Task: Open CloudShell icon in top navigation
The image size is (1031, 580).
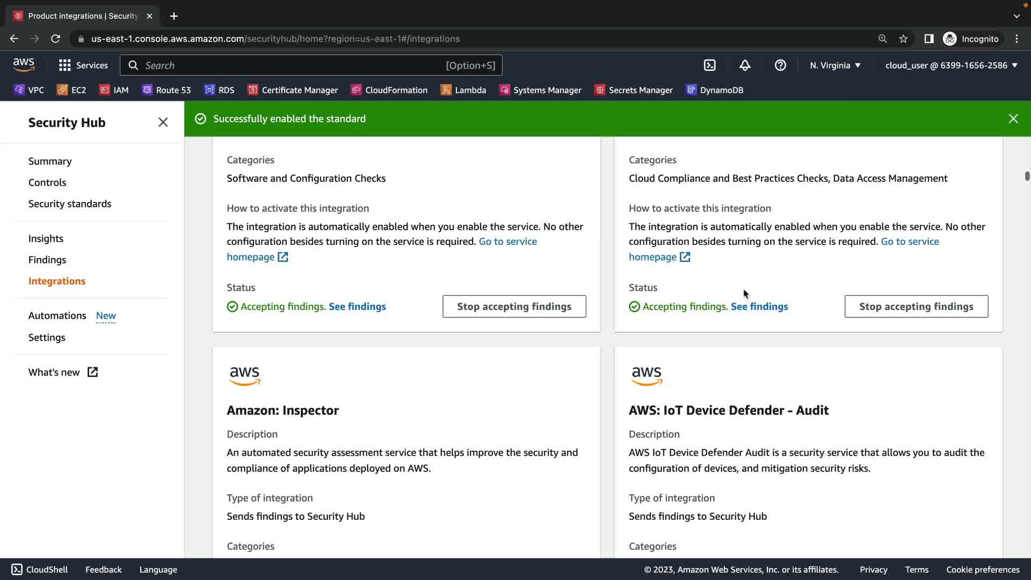Action: point(710,66)
